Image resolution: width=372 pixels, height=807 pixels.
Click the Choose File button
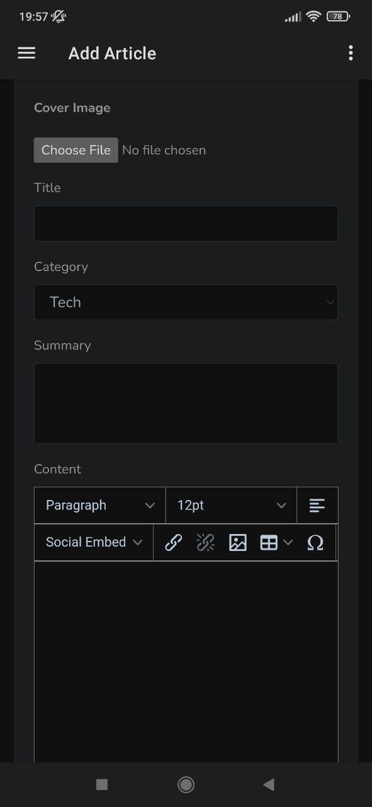click(76, 150)
